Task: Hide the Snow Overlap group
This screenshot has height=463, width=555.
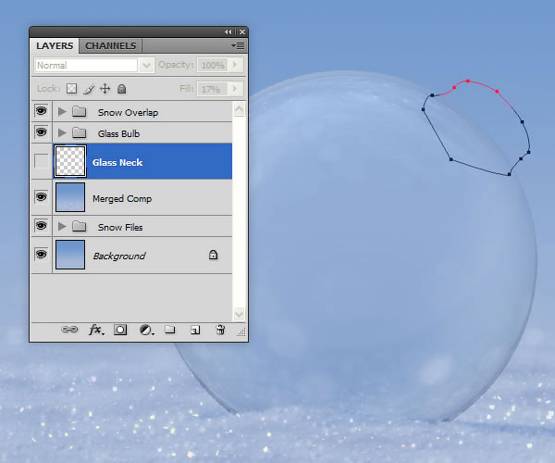Action: [x=41, y=111]
